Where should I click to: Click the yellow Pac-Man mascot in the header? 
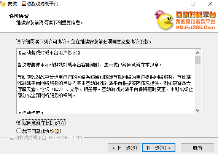point(165,22)
